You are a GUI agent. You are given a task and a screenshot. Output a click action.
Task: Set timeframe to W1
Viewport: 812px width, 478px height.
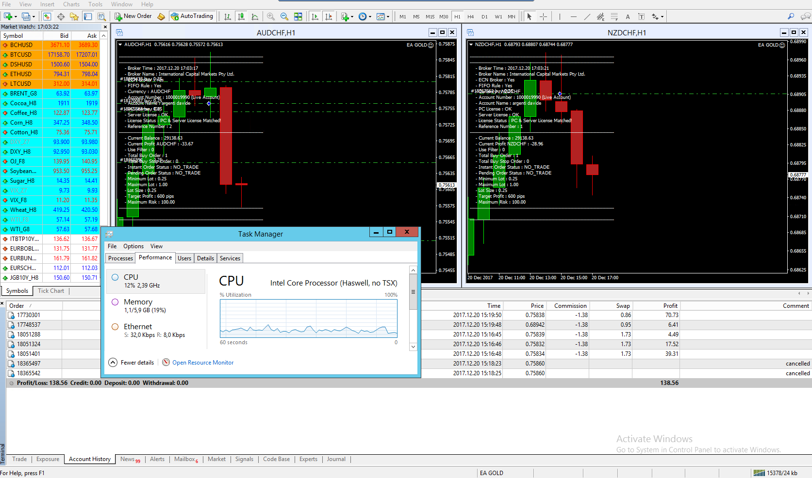(498, 16)
